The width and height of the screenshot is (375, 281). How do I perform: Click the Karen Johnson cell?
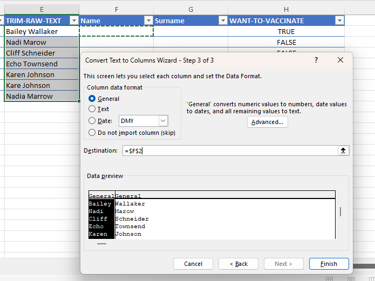(x=42, y=74)
